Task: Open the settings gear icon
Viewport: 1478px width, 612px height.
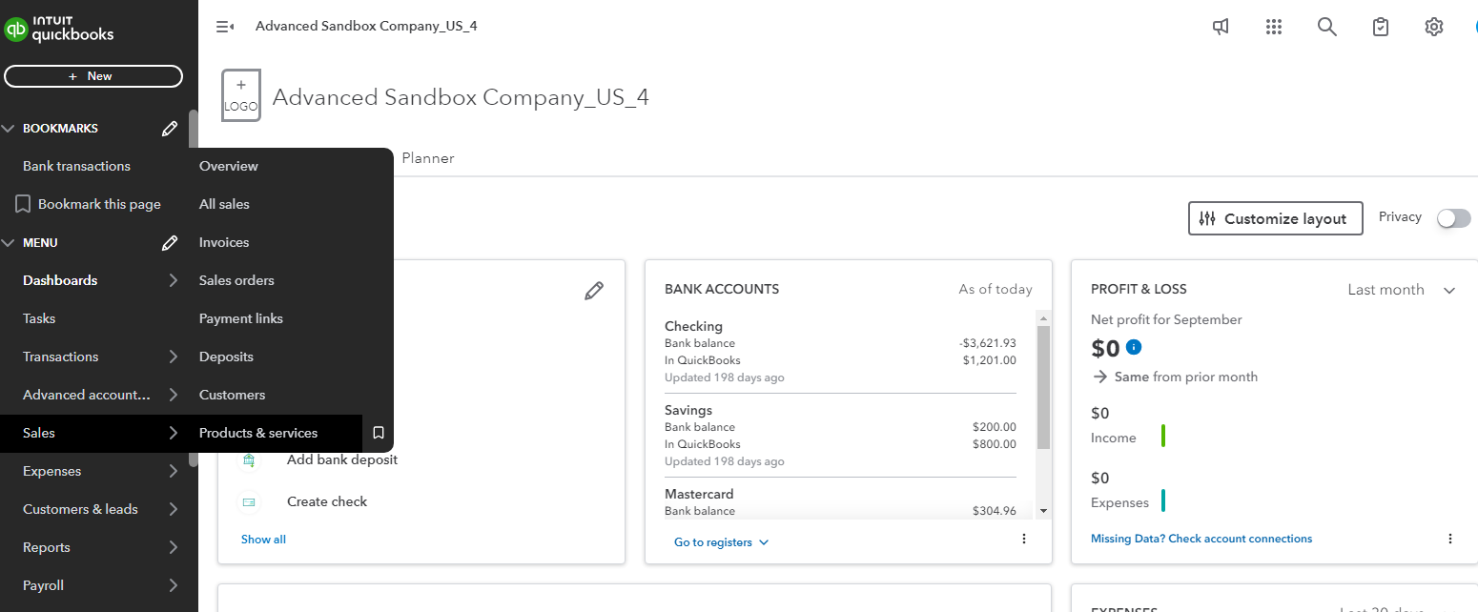Action: 1433,27
